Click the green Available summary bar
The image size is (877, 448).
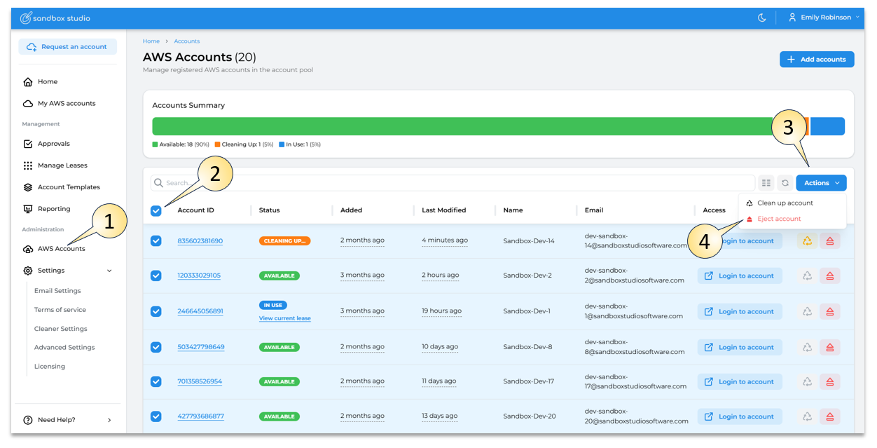coord(462,126)
